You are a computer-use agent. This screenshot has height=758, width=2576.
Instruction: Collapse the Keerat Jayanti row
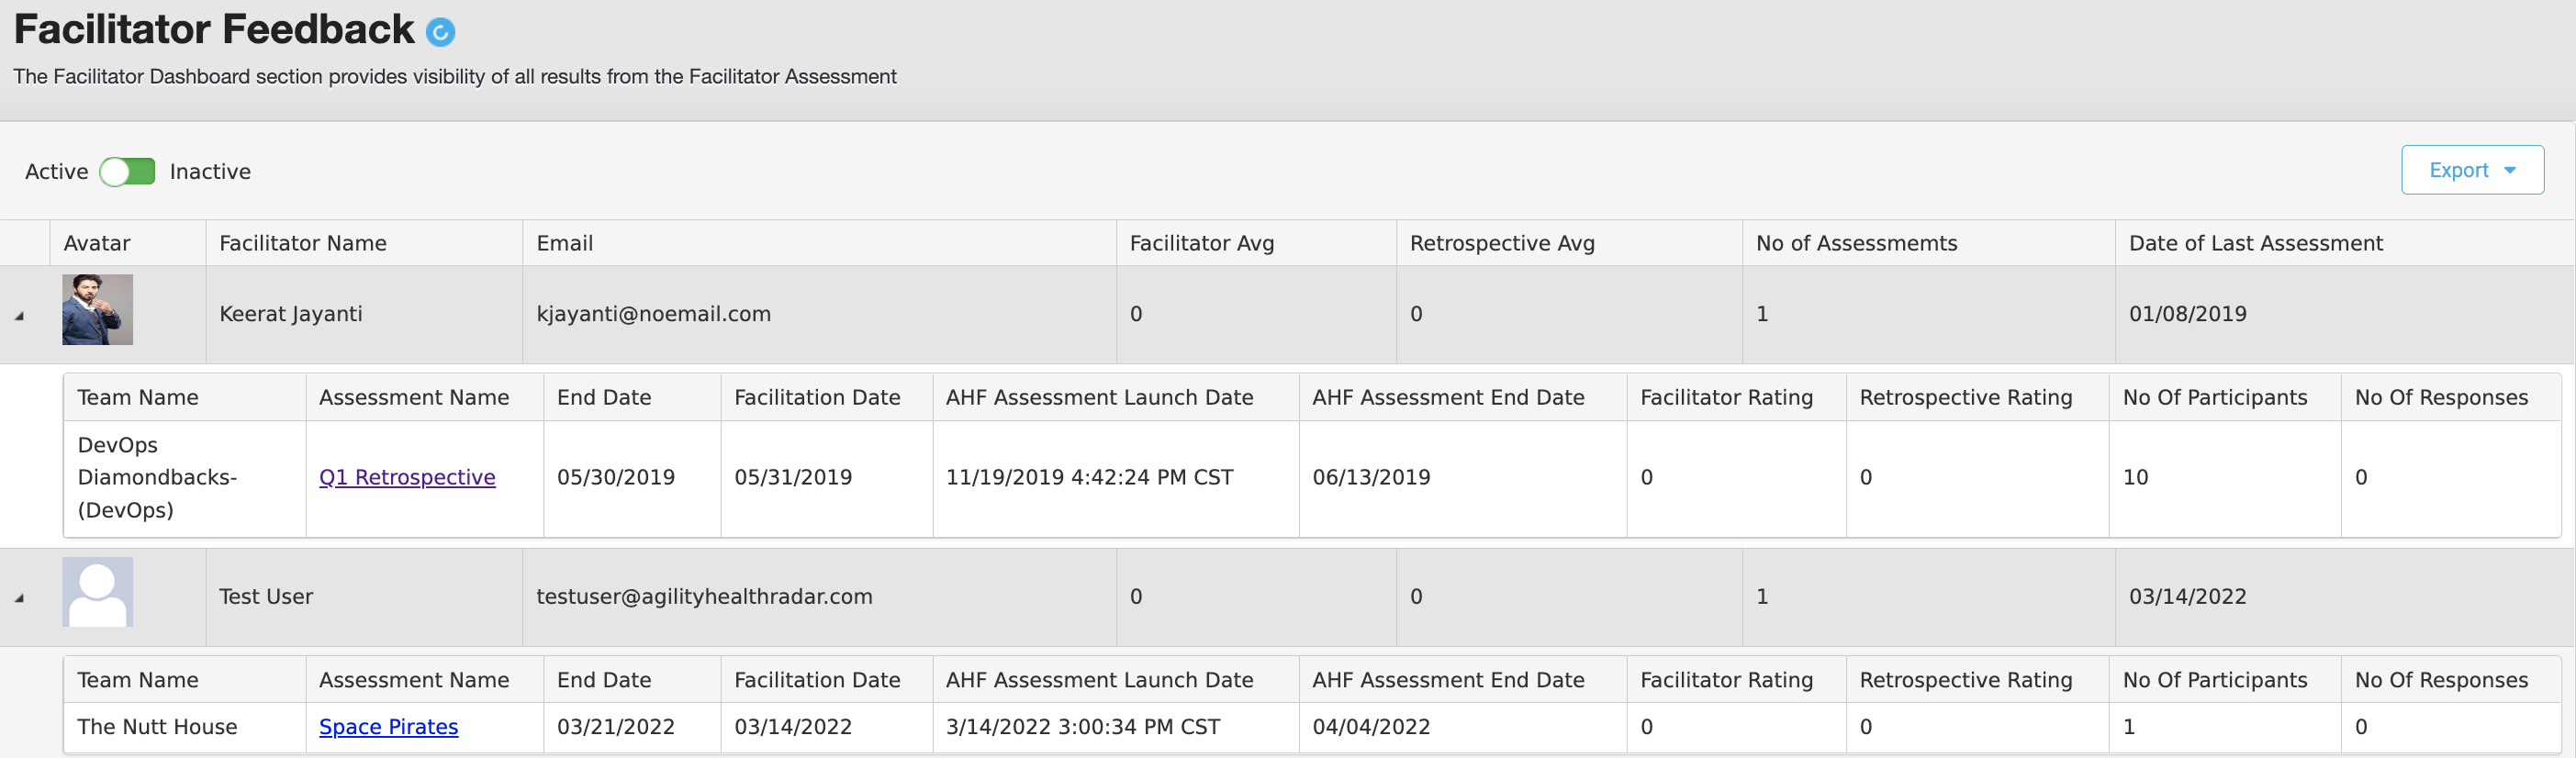(x=19, y=316)
